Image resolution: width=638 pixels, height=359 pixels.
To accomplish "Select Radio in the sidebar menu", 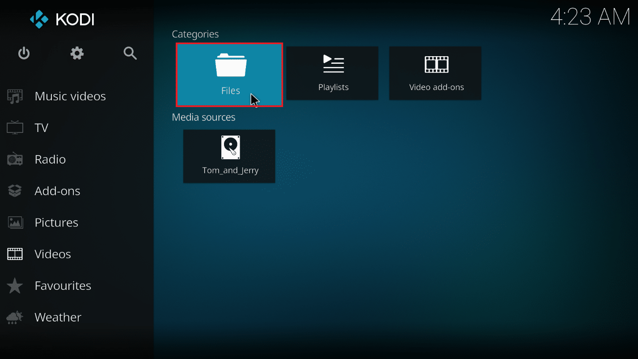I will 77,160.
